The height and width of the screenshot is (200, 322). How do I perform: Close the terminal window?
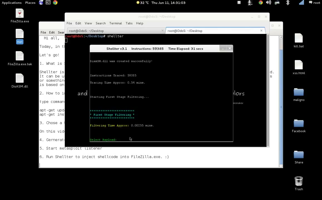click(266, 17)
